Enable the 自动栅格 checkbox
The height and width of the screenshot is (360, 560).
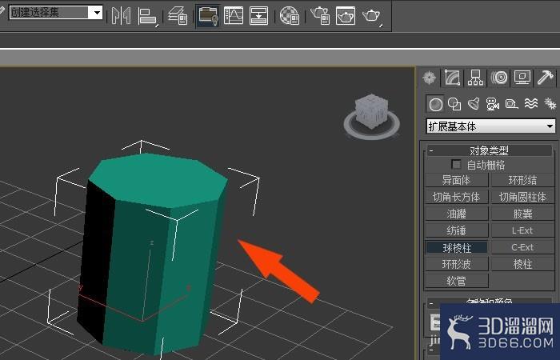[x=456, y=165]
